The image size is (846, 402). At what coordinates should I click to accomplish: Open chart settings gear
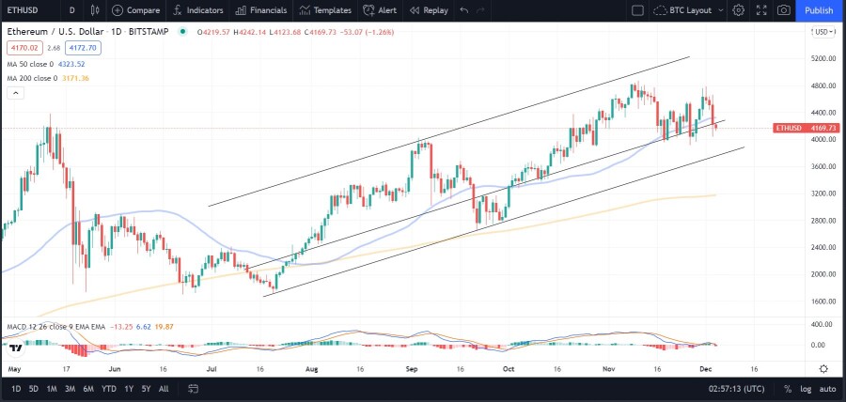(x=739, y=10)
